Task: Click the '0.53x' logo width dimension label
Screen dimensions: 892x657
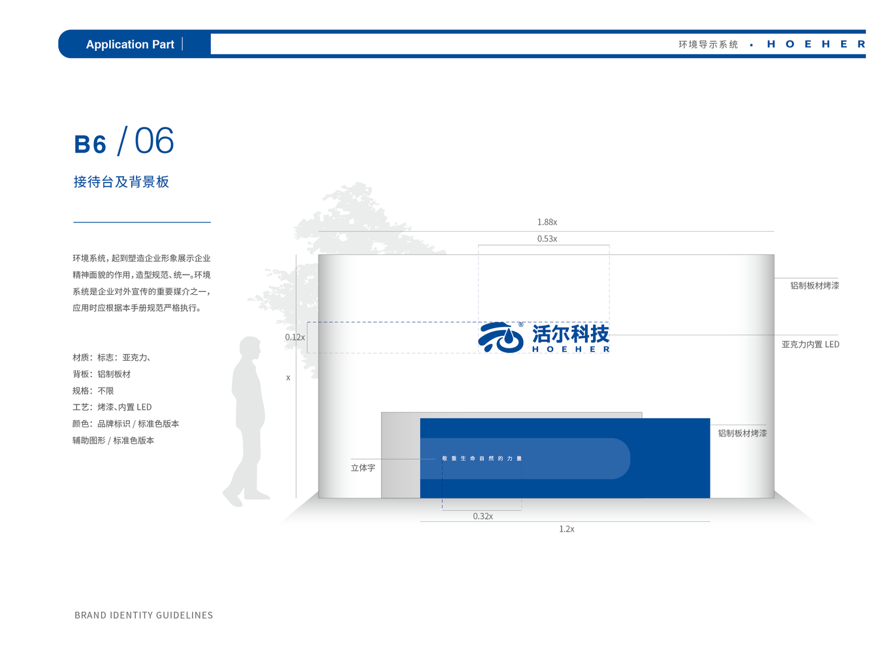Action: click(547, 239)
